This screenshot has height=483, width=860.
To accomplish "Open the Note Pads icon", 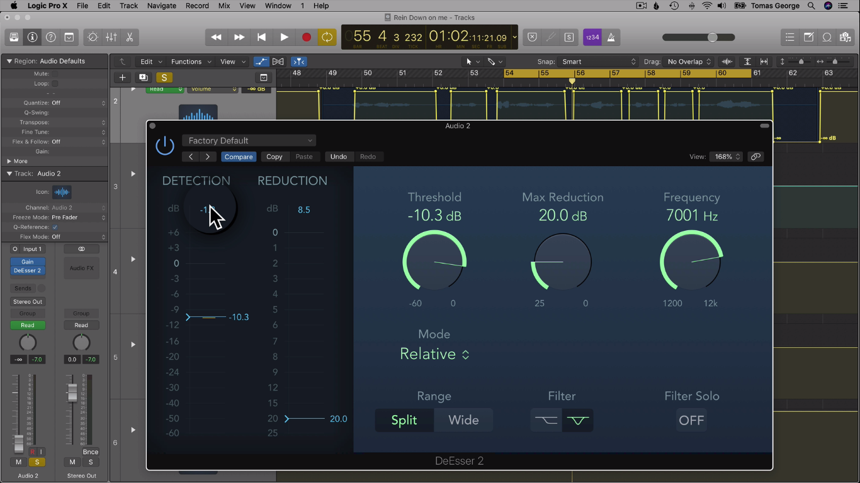I will 808,37.
